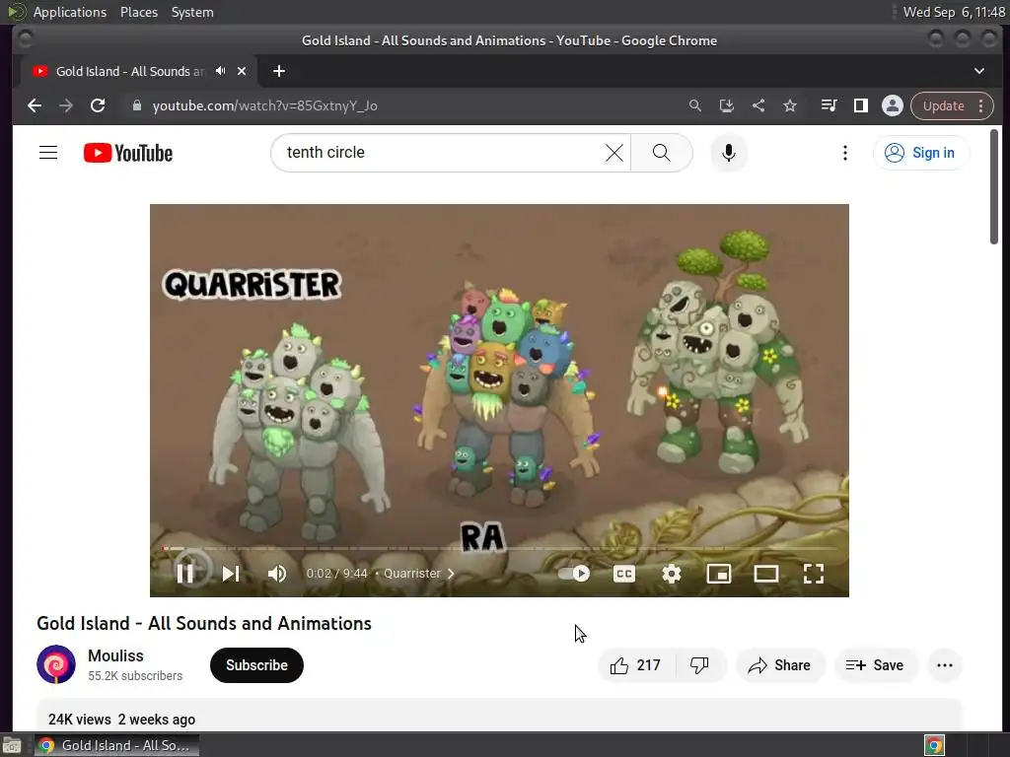Open Chrome's zoom search icon

pyautogui.click(x=695, y=105)
